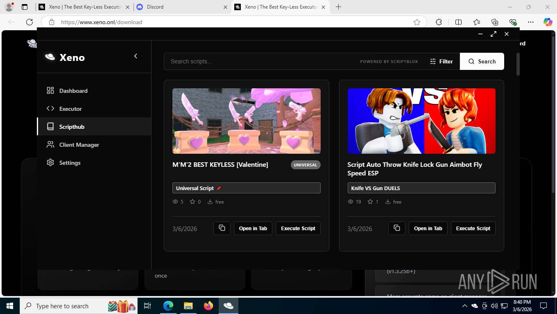Open the Copilot sidebar
This screenshot has width=557, height=314.
click(x=548, y=22)
